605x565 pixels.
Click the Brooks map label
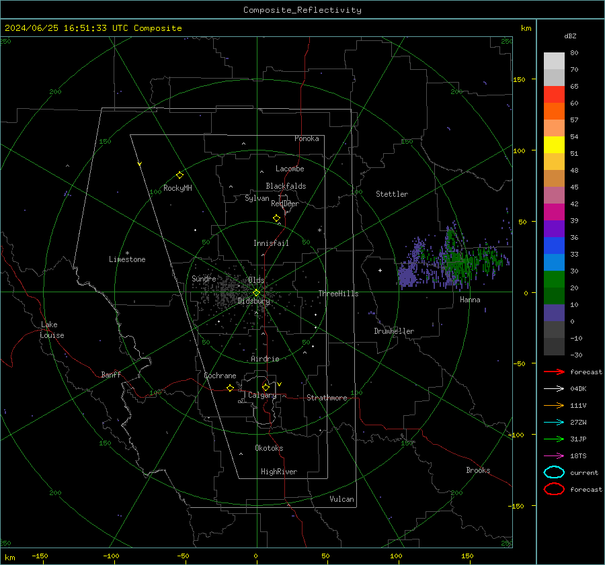click(478, 470)
